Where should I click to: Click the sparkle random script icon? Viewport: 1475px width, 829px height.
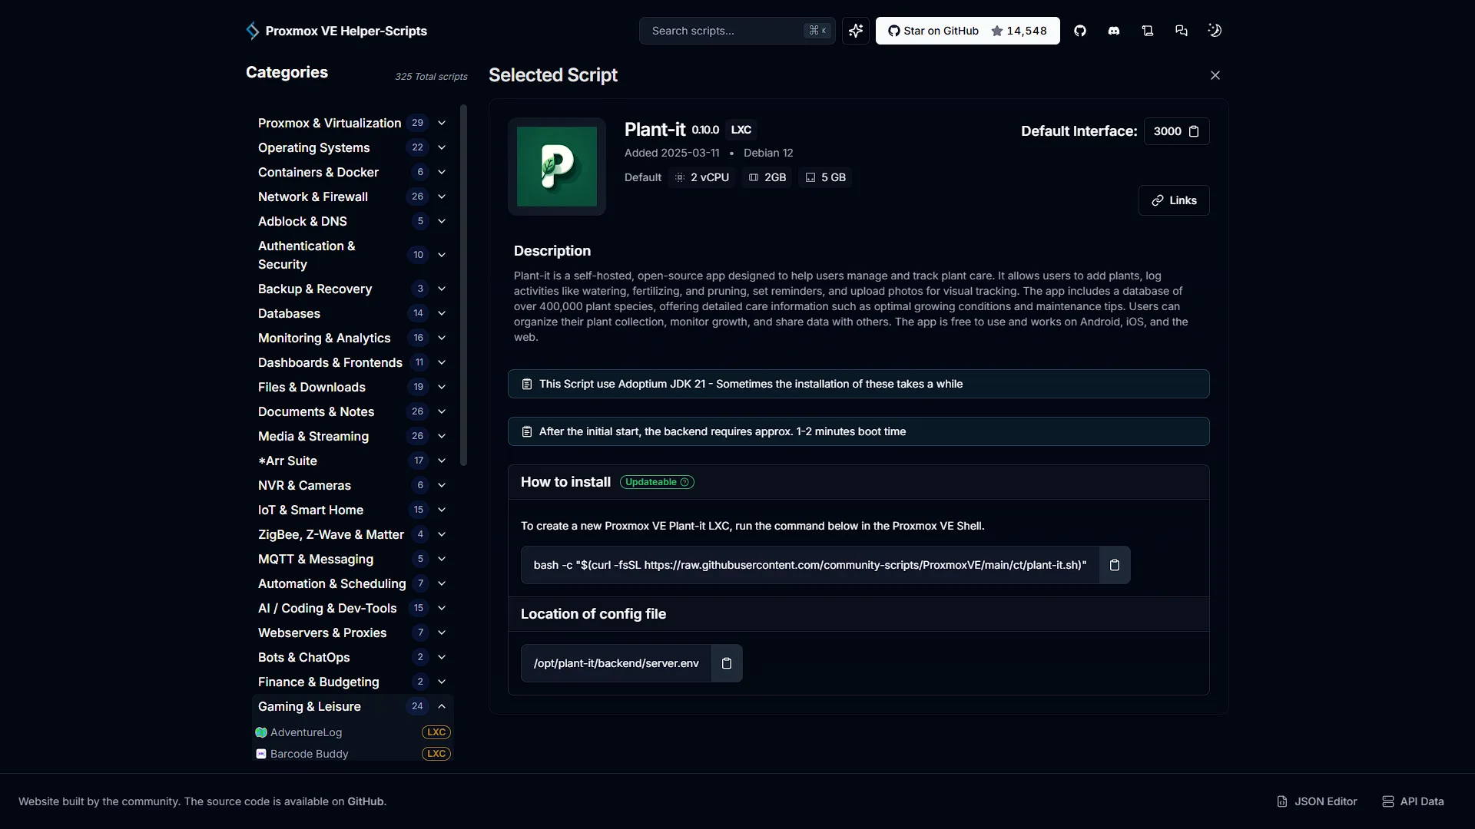click(856, 31)
